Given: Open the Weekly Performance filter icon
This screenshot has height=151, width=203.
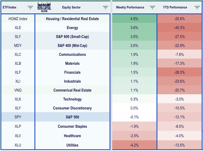Looking at the screenshot, I should [x=152, y=7].
